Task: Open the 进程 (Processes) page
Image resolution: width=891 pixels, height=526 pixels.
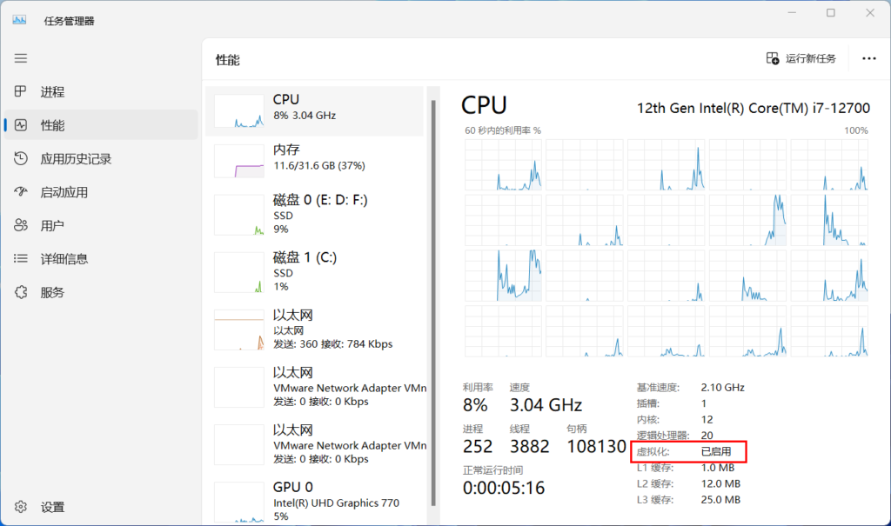Action: (x=52, y=92)
